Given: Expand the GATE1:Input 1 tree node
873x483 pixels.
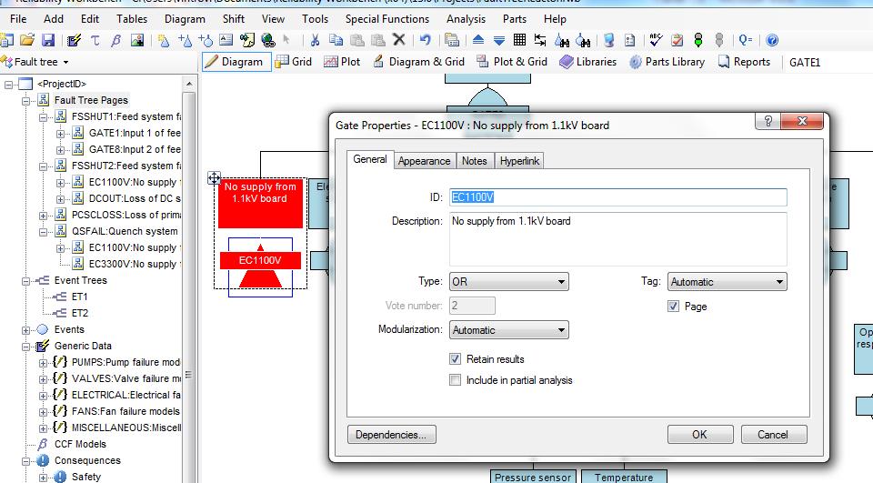Looking at the screenshot, I should pyautogui.click(x=60, y=134).
